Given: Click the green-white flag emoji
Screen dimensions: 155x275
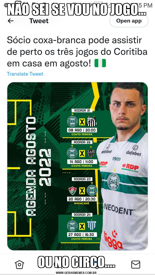Looking at the screenshot, I should pos(100,63).
